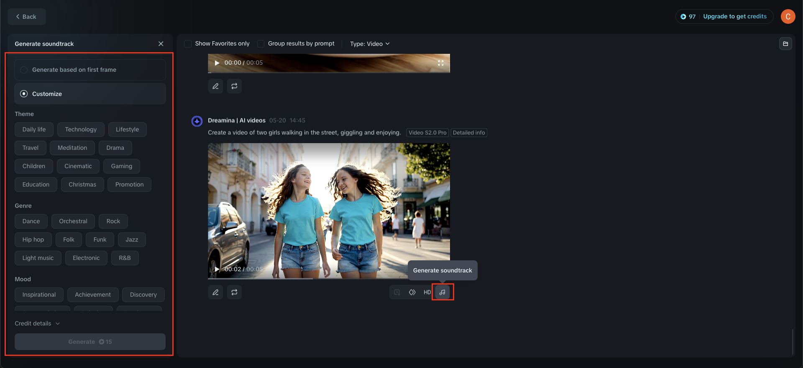Enter fullscreen on the top video
This screenshot has width=803, height=368.
(440, 63)
